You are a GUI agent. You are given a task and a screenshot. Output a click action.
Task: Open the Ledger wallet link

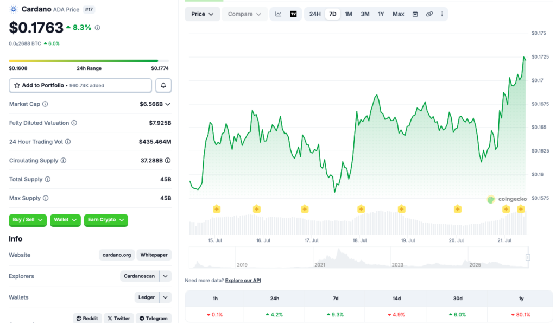point(147,297)
